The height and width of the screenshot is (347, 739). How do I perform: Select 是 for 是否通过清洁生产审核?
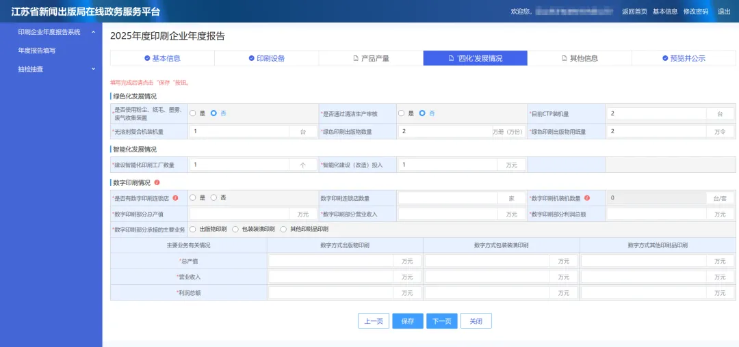[x=402, y=113]
